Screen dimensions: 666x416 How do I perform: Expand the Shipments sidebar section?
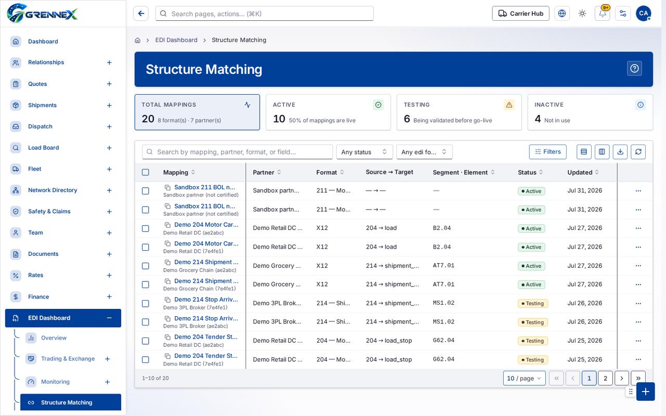point(109,106)
